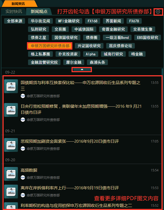Toggle the 申银万国研究所债券部 source filter
This screenshot has height=210, width=164.
(x=50, y=46)
